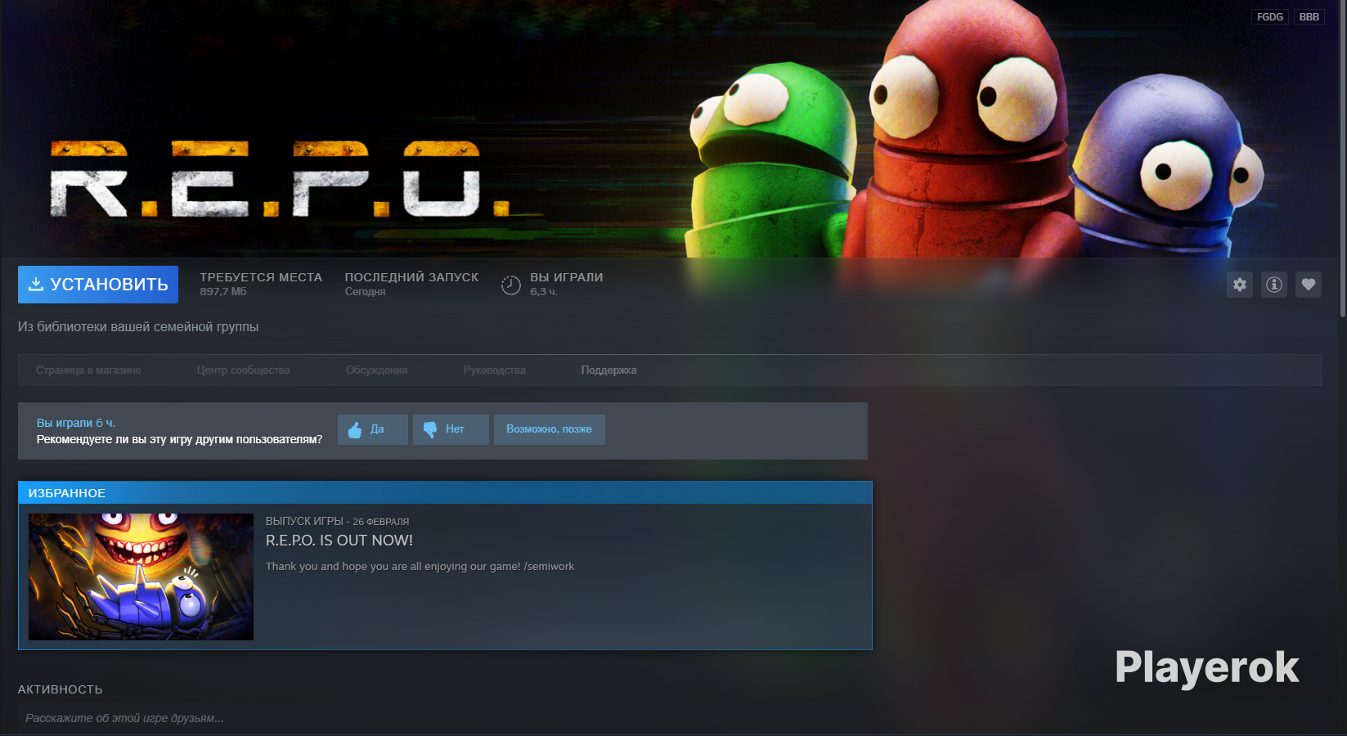Viewport: 1347px width, 736px height.
Task: Click the blue Установить install button
Action: (98, 285)
